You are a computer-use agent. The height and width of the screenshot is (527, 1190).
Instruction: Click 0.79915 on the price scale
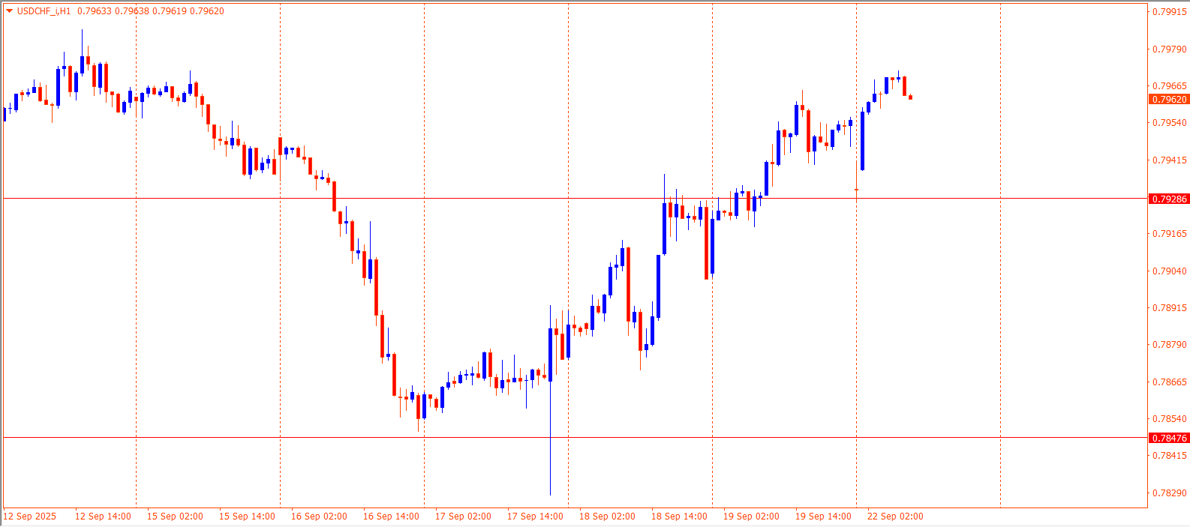click(x=1169, y=12)
